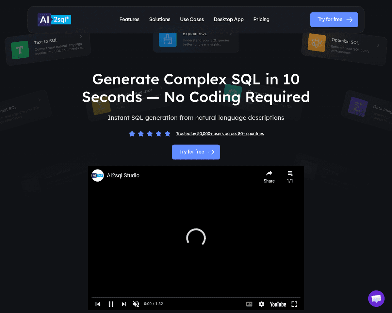Skip to next video
392x313 pixels.
point(124,304)
